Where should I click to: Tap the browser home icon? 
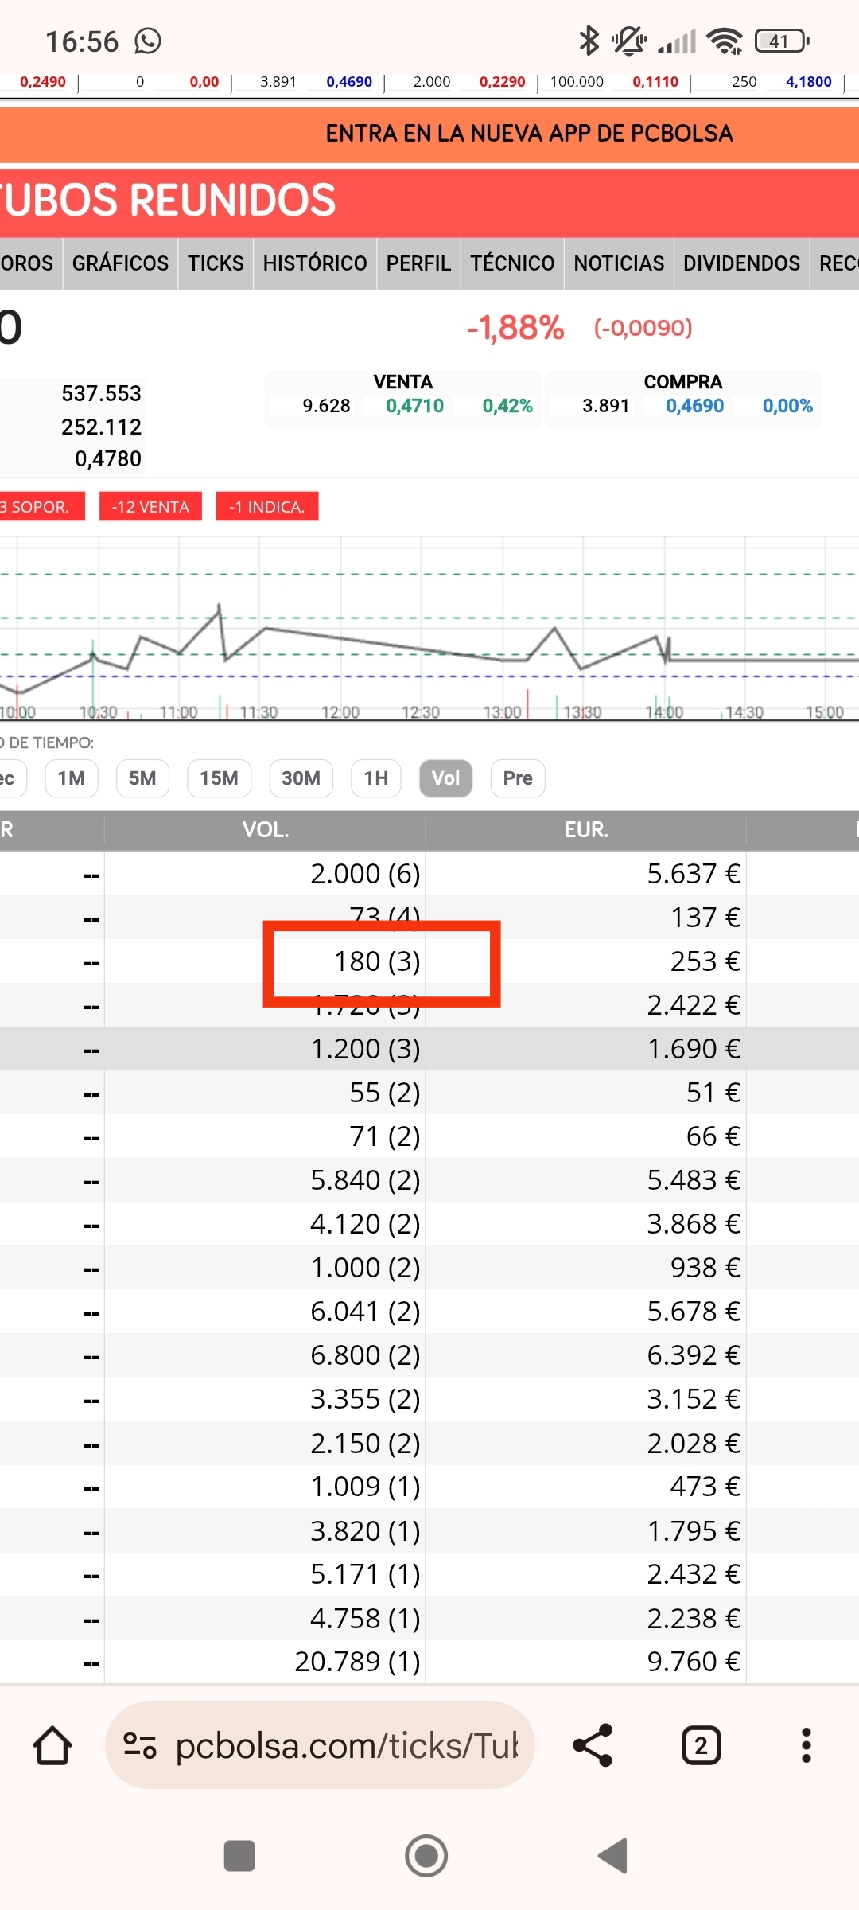52,1745
